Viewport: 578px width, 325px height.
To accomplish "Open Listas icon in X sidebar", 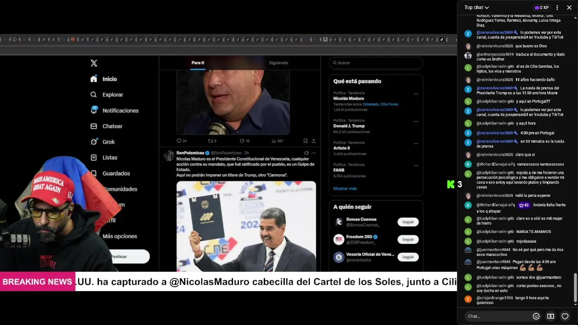I will [x=93, y=158].
